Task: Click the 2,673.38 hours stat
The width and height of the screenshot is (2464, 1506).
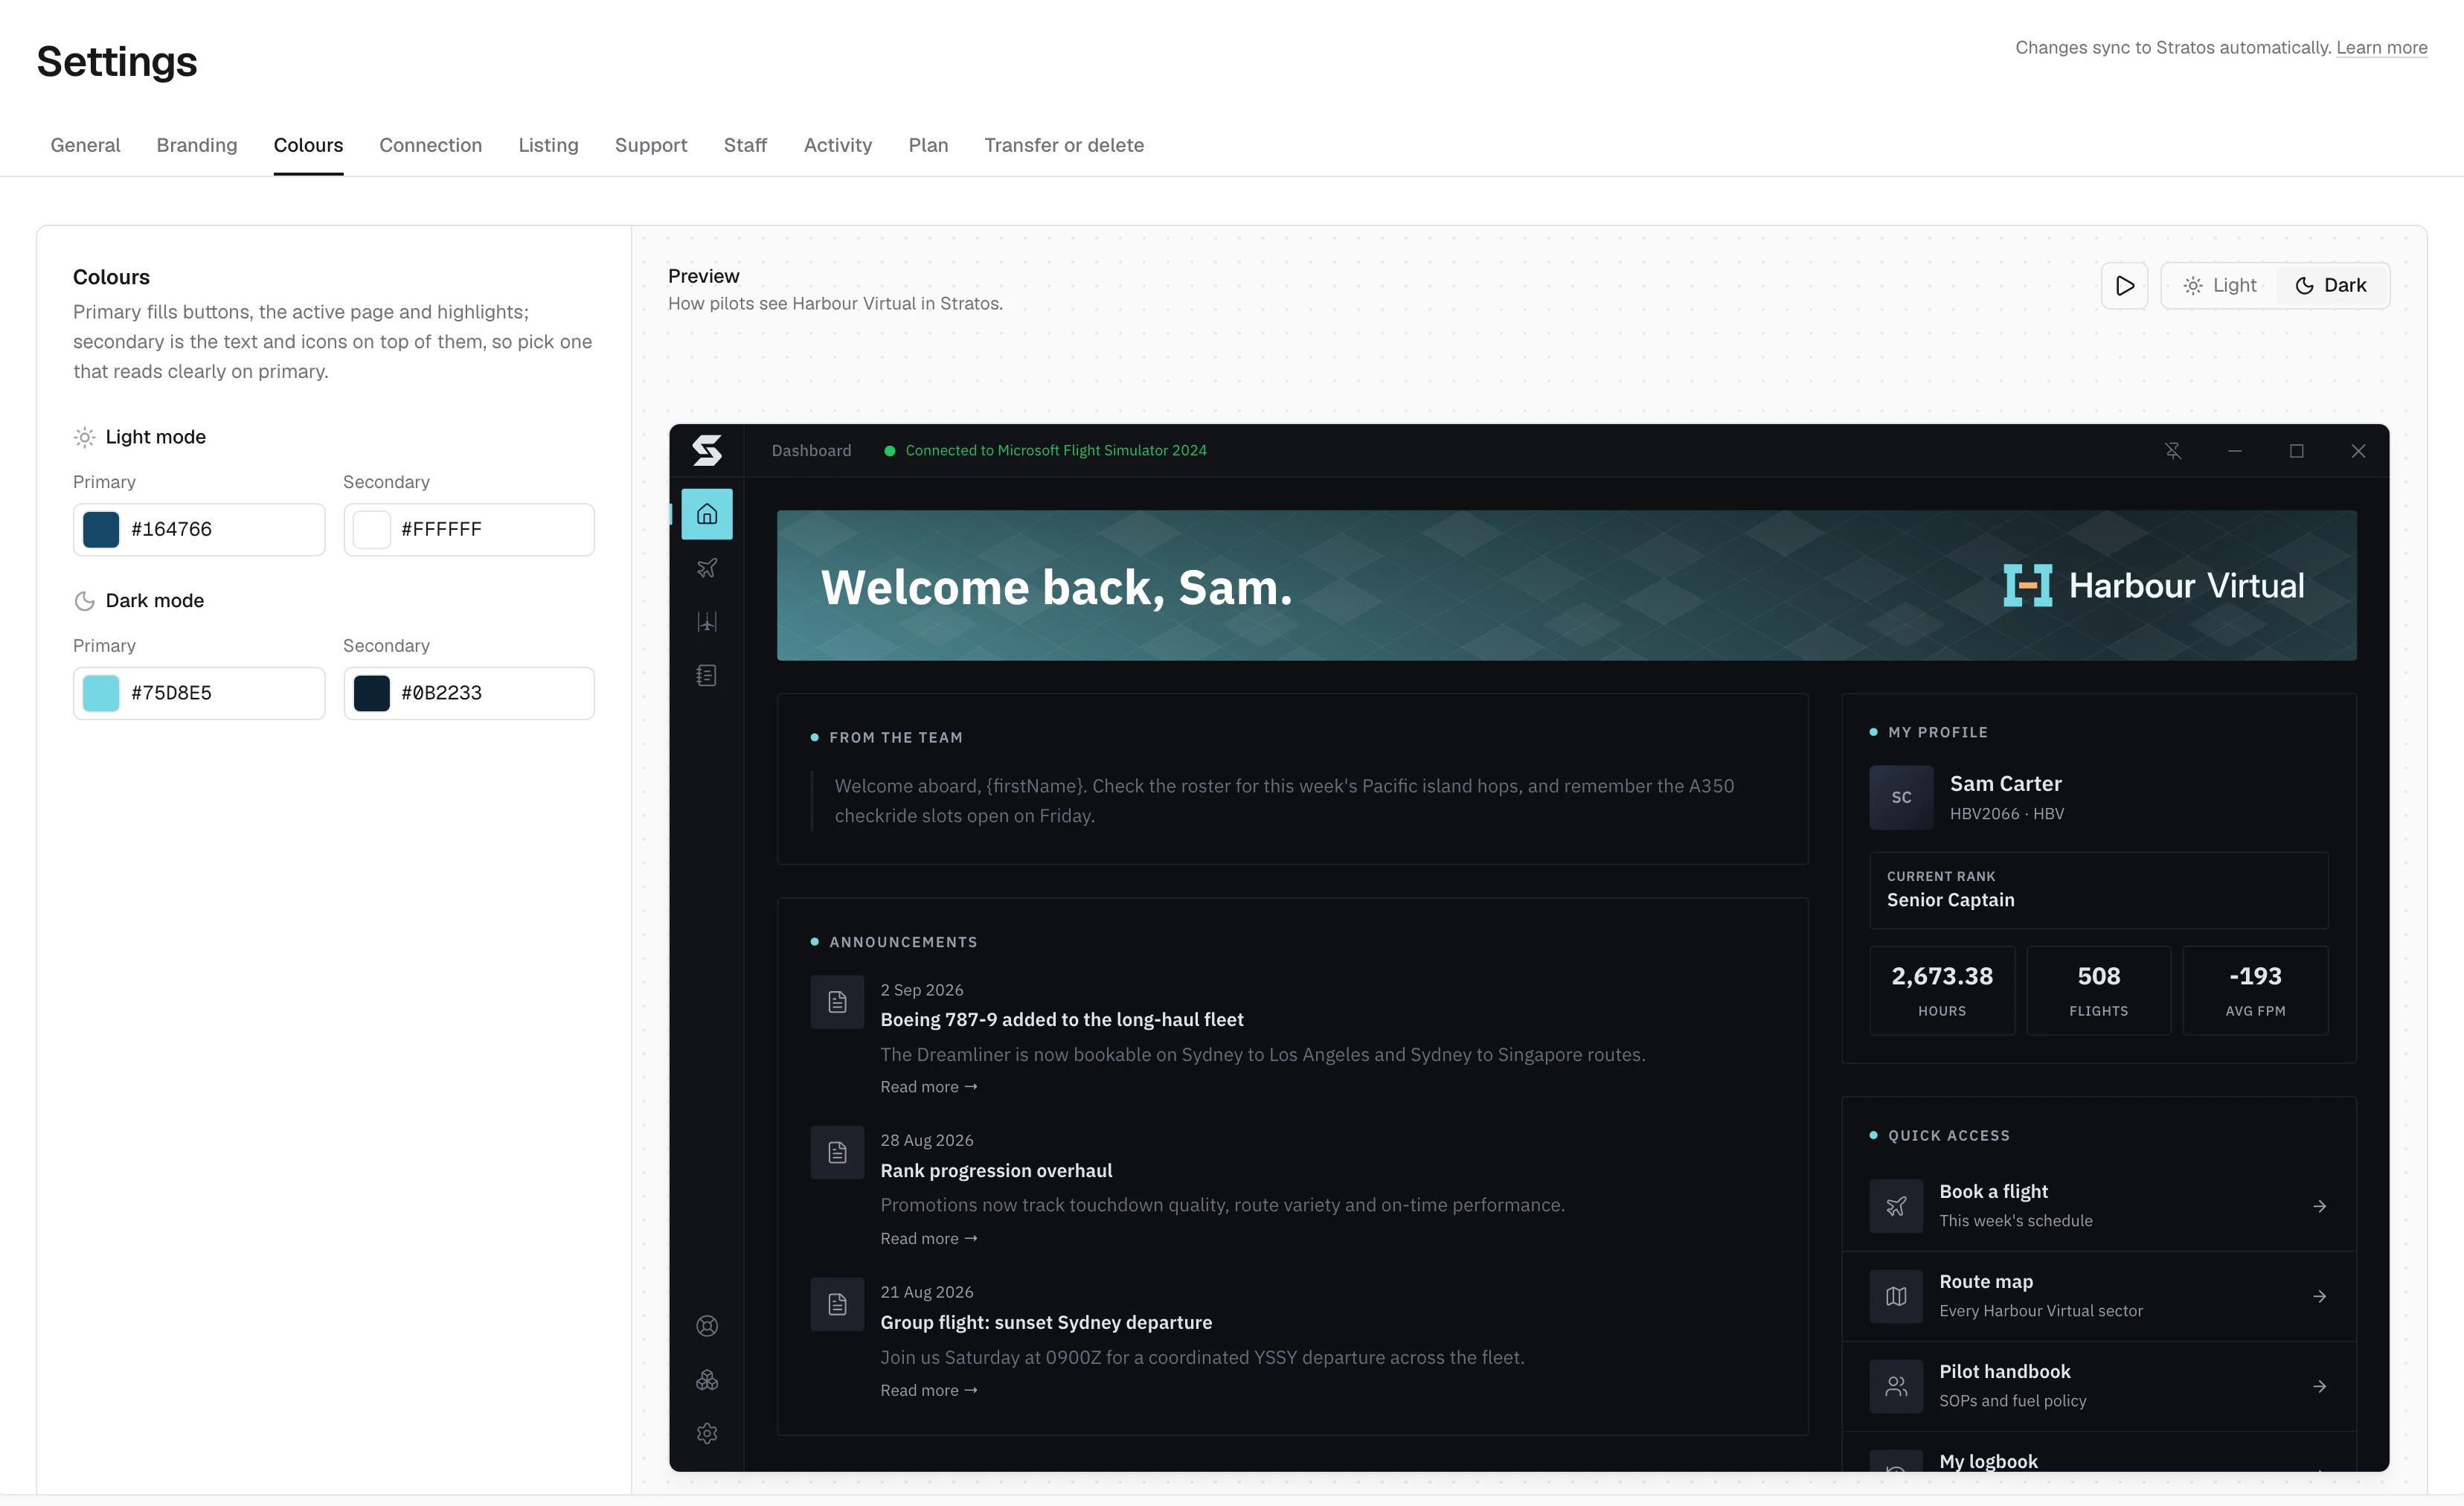Action: (1942, 990)
